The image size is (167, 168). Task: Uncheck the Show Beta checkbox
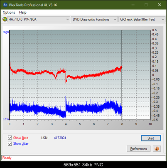point(10,138)
